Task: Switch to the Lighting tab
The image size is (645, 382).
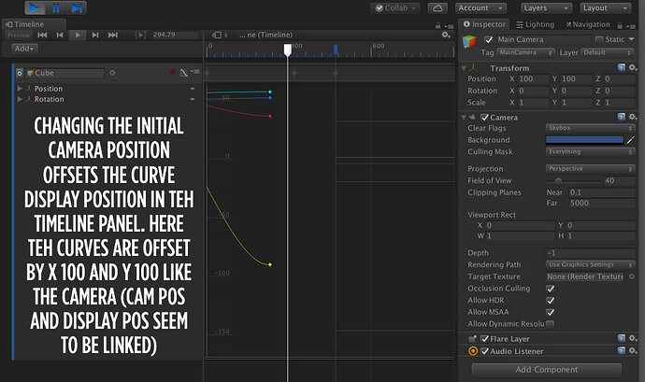Action: (536, 24)
